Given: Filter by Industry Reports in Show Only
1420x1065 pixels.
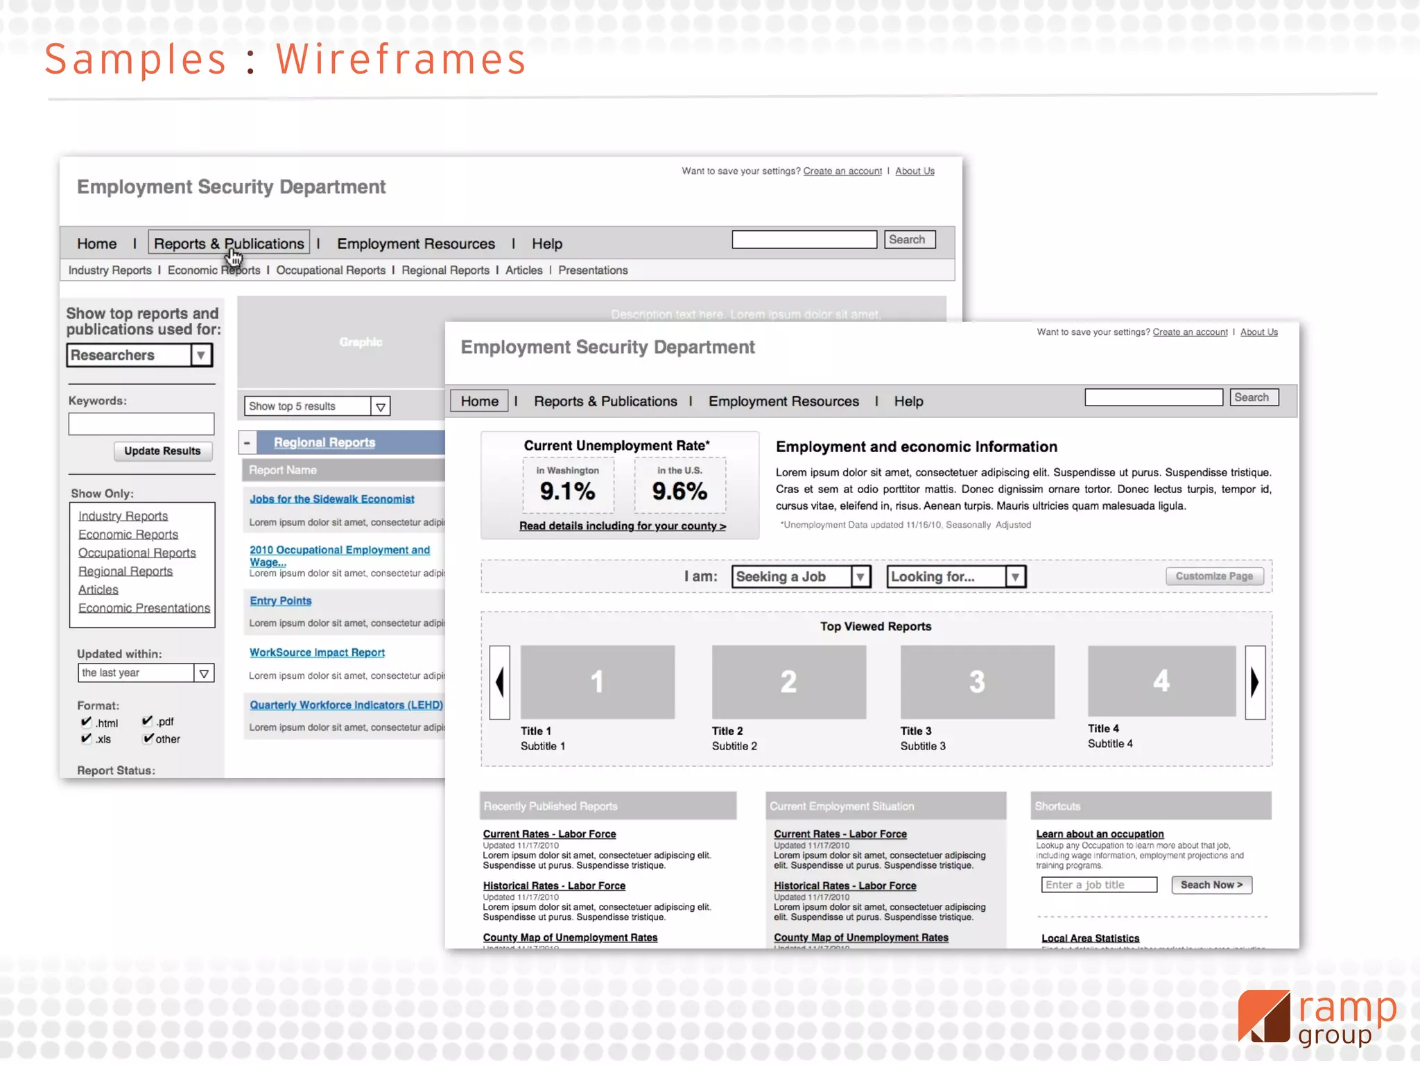Looking at the screenshot, I should pyautogui.click(x=123, y=517).
